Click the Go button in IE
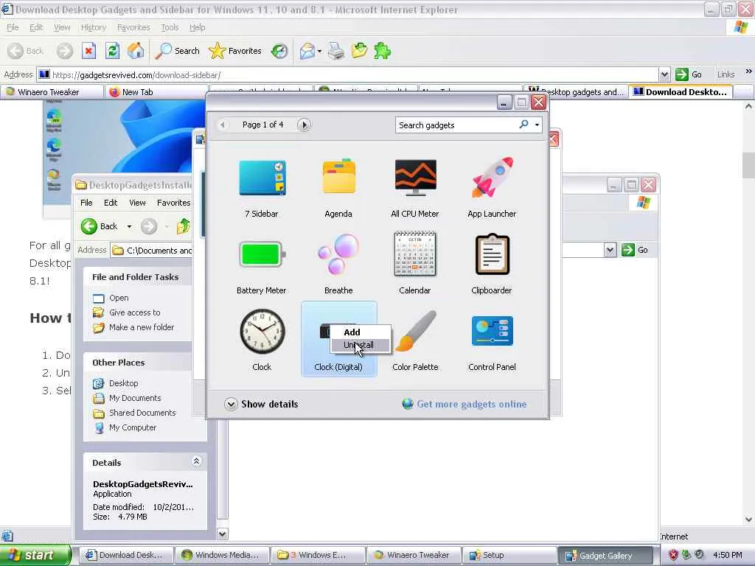Screen dimensions: 755x566 coord(689,74)
